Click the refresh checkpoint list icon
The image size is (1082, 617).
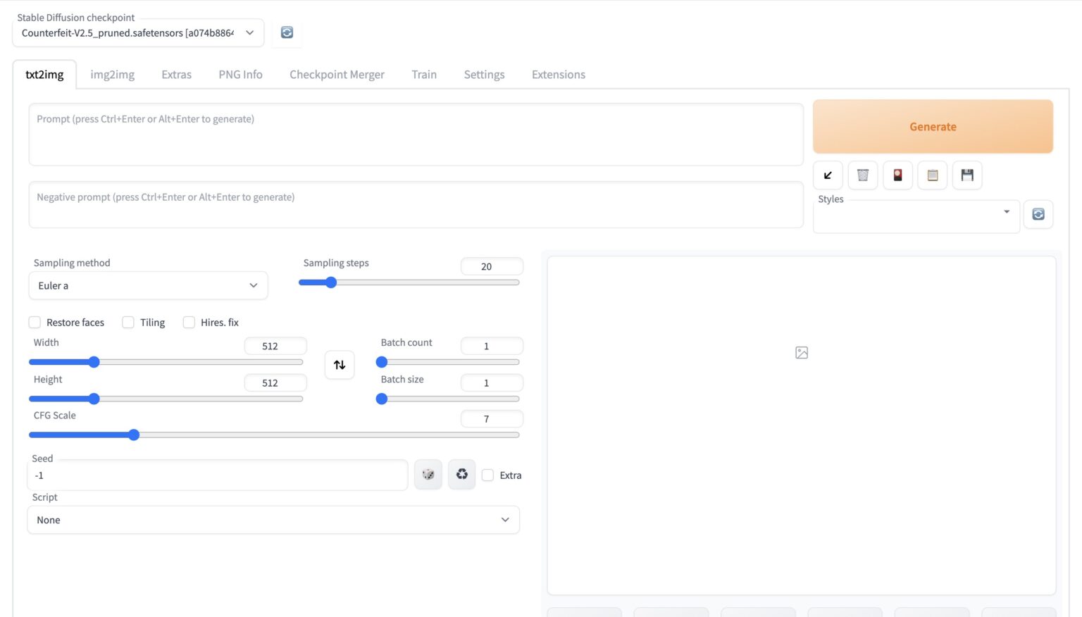287,32
